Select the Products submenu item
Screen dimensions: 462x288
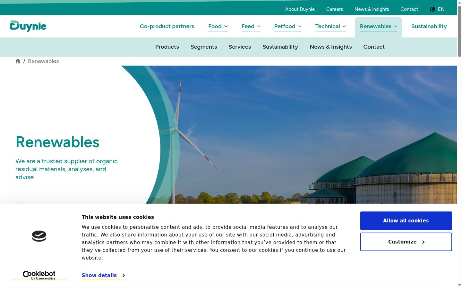(167, 47)
